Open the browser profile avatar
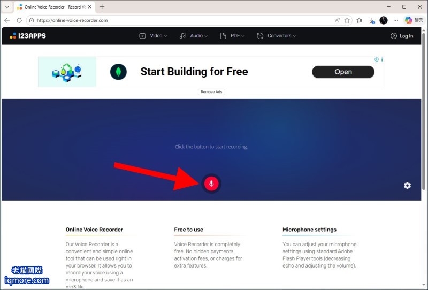Screen dimensions: 428x290 (384, 20)
